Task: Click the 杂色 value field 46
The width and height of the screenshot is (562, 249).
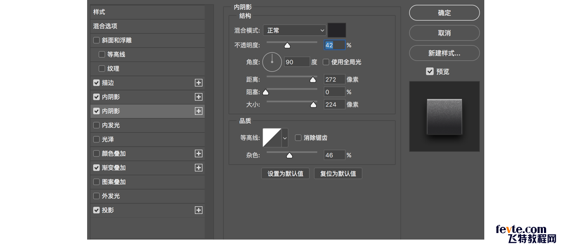Action: click(x=335, y=155)
